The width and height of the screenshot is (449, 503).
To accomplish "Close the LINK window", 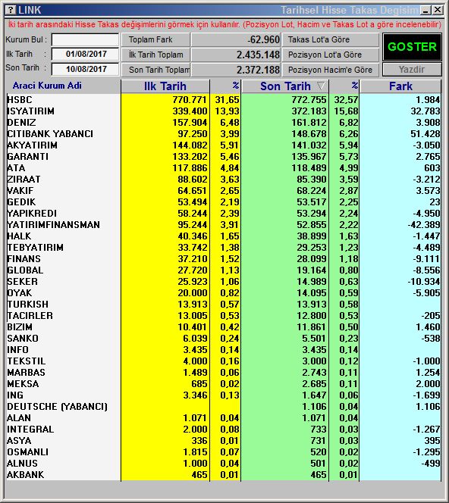I will (438, 11).
